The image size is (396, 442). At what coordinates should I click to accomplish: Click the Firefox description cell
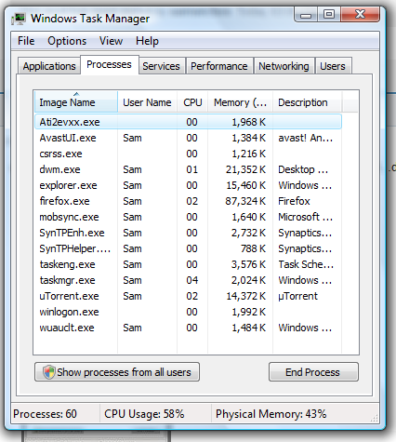(x=294, y=201)
